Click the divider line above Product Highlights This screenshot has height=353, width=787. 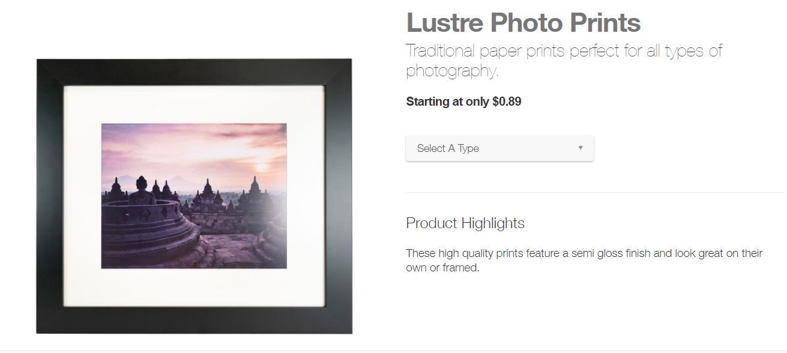[x=596, y=193]
